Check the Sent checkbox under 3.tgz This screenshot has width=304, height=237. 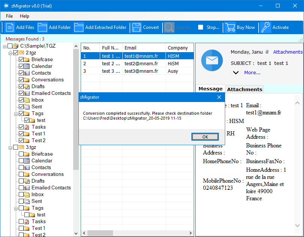(21, 201)
